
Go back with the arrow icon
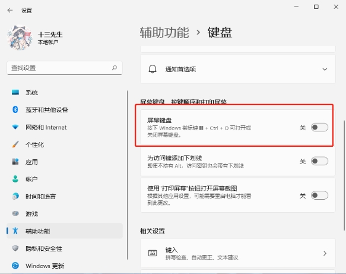[10, 10]
